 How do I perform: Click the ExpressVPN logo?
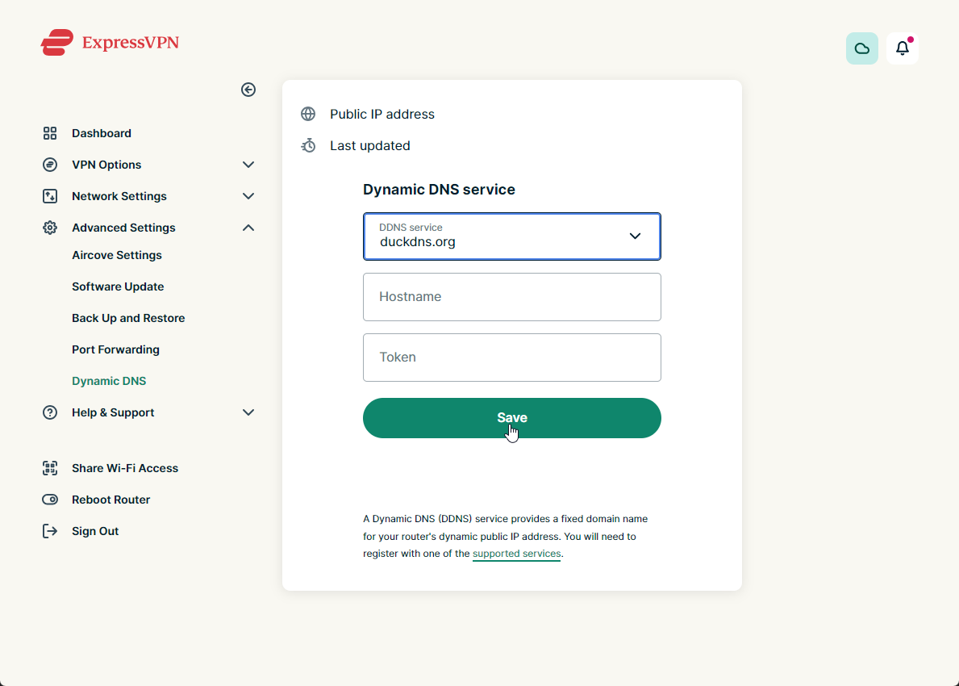tap(110, 42)
